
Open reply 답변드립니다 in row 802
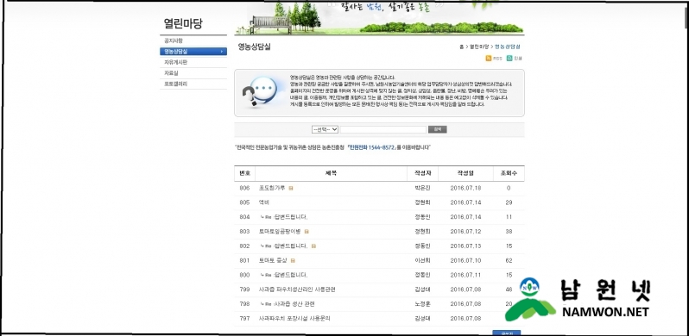pyautogui.click(x=290, y=246)
